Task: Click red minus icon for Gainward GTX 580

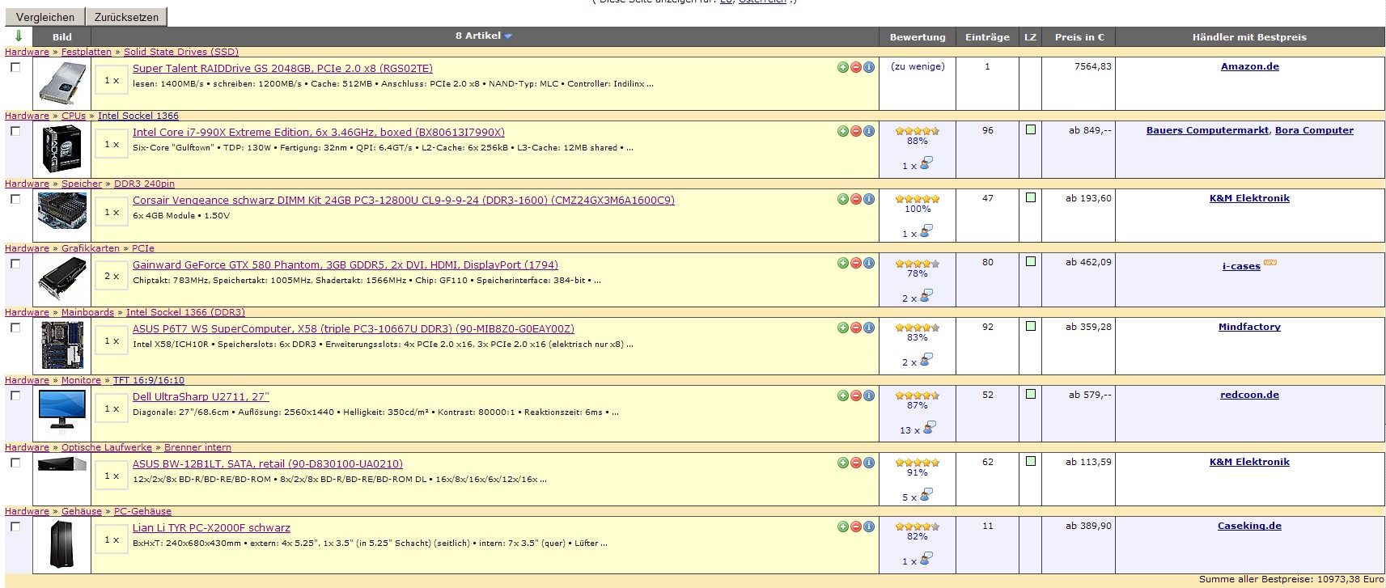Action: pos(856,263)
